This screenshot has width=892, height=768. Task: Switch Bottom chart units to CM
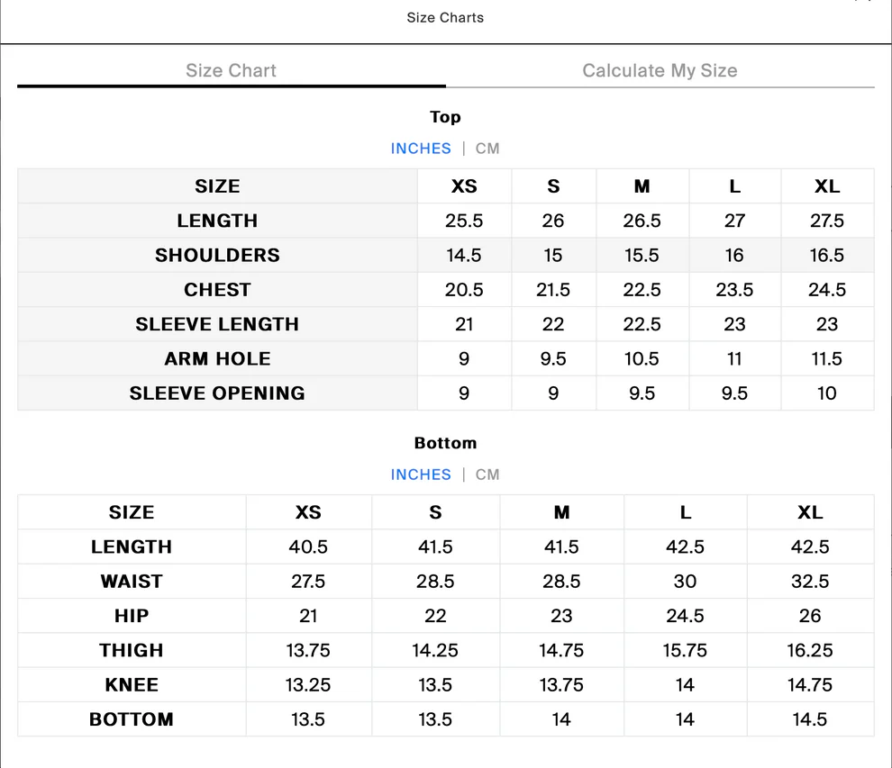click(x=487, y=474)
